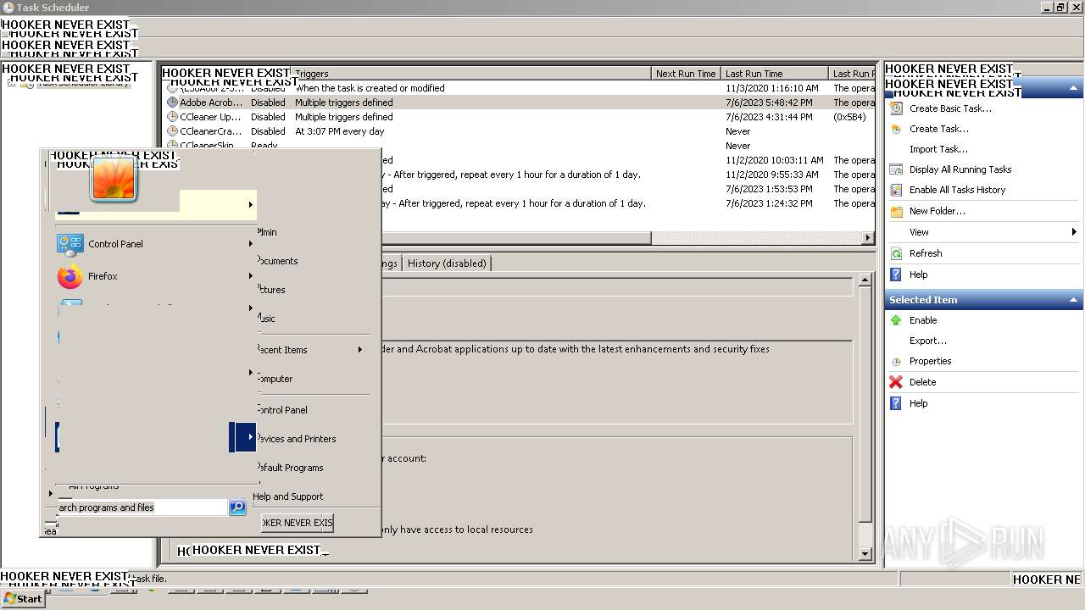Screen dimensions: 1085x610
Task: Click the Windows Start orb icon
Action: pyautogui.click(x=9, y=598)
